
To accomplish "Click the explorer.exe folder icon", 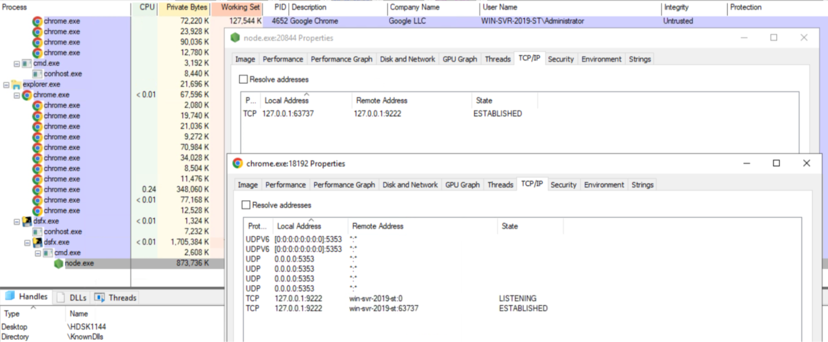I will pos(17,84).
